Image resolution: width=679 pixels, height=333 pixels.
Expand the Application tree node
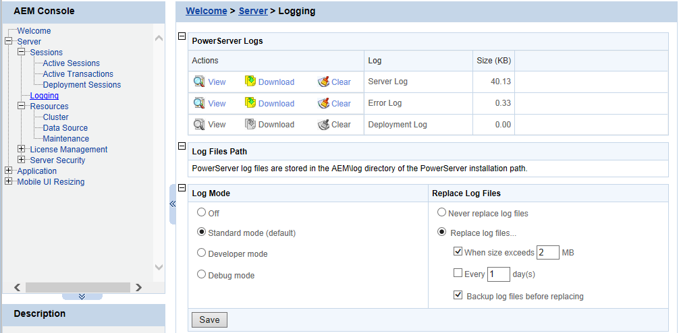[9, 171]
